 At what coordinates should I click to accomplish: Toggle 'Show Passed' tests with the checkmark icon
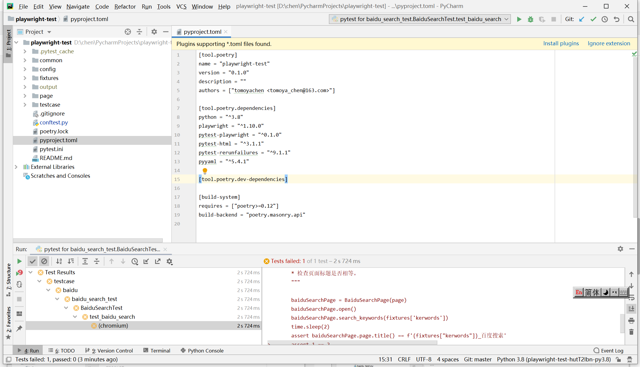click(x=32, y=261)
